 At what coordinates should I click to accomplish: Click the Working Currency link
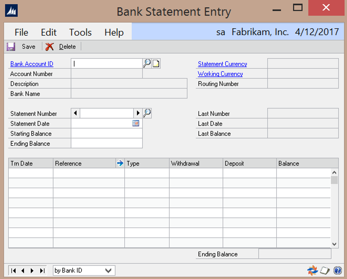pos(220,74)
